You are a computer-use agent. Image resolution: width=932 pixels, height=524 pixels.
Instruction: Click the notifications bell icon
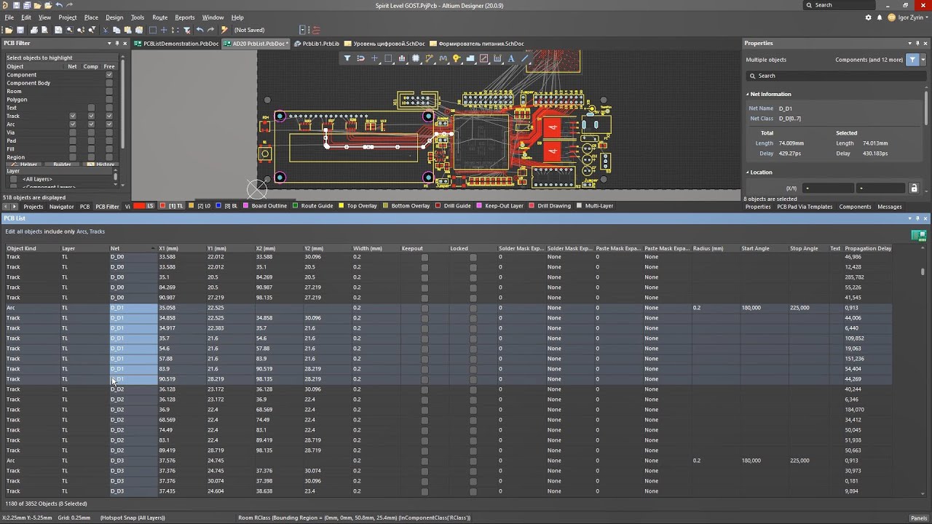coord(879,17)
